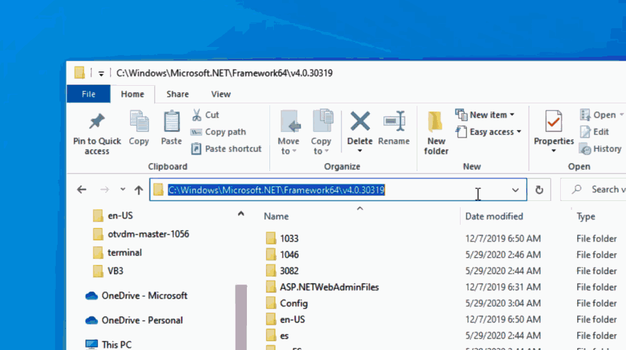The height and width of the screenshot is (350, 626).
Task: Select terminal folder in navigation pane
Action: (x=117, y=252)
